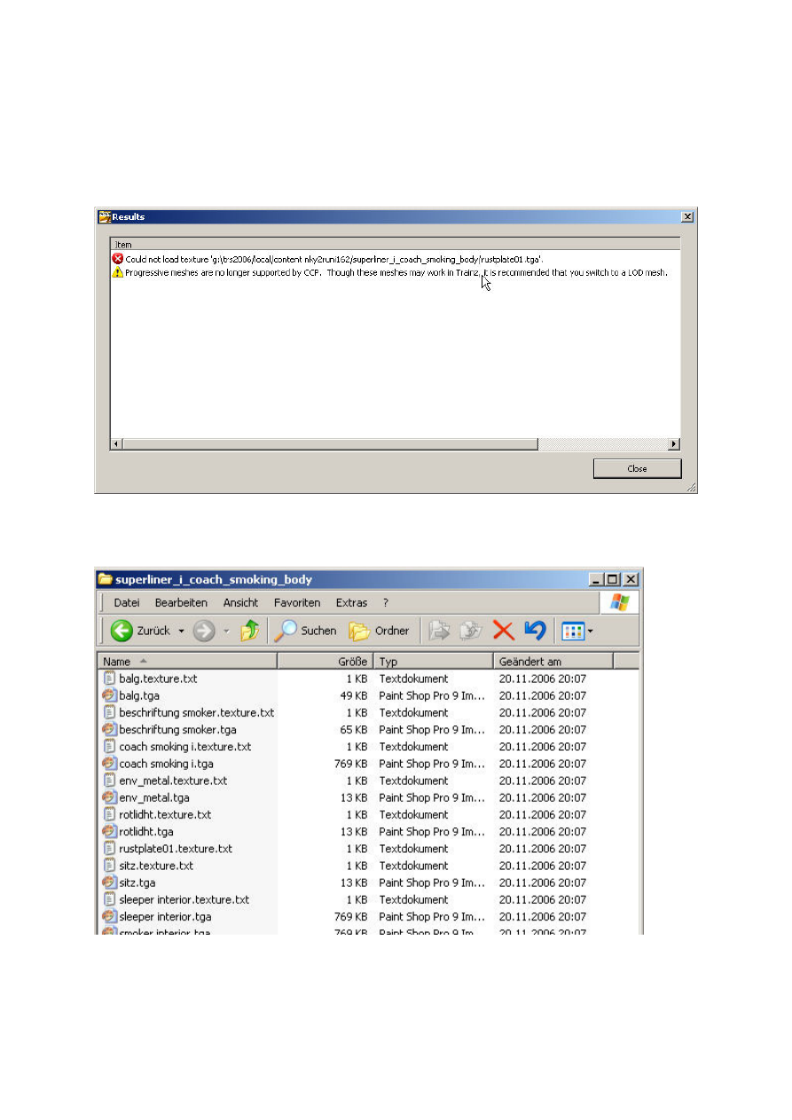Open the back history dropdown arrow
The height and width of the screenshot is (1120, 792).
[181, 631]
